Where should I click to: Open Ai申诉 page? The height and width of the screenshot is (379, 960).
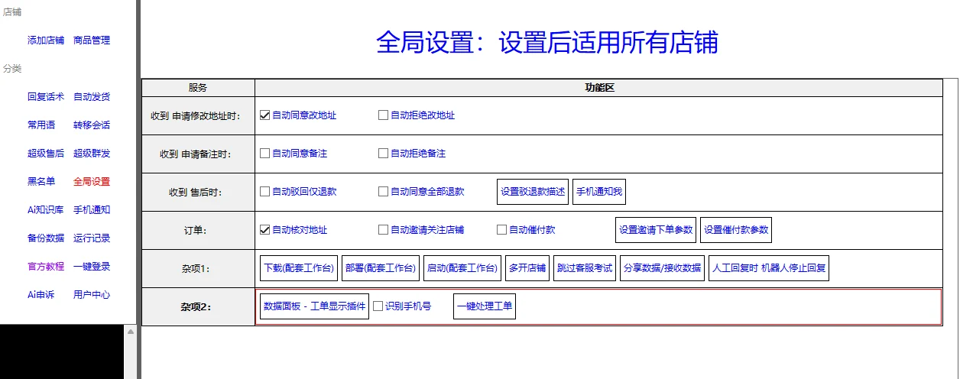point(41,295)
